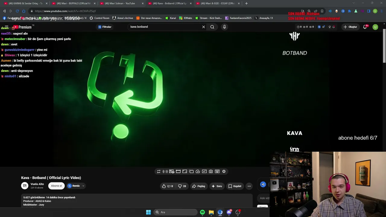Click the taskbar Ara search box
The height and width of the screenshot is (217, 386).
(x=176, y=212)
